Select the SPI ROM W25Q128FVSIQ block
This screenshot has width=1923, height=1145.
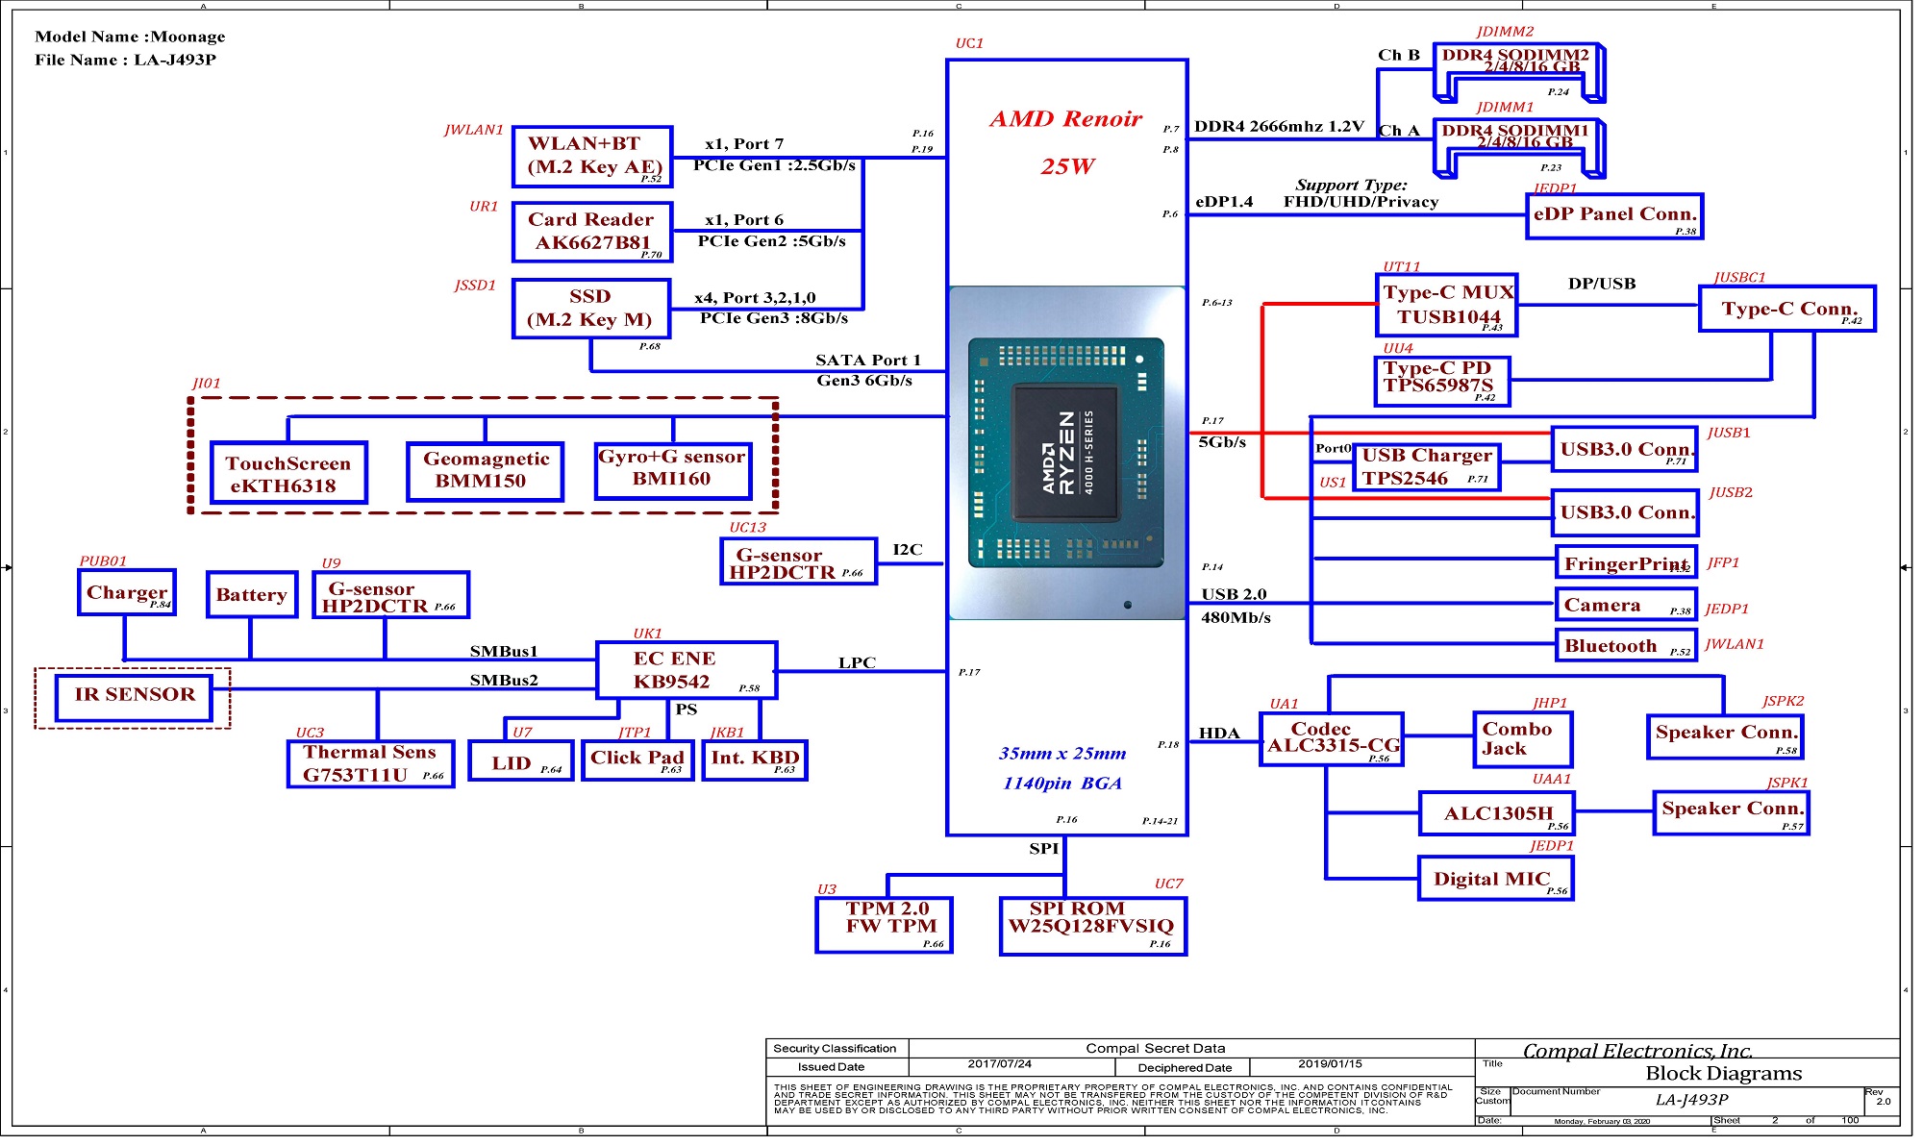point(1092,925)
